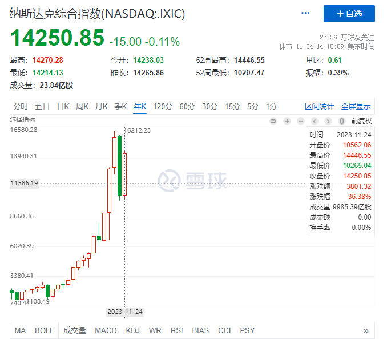Click the 成交量 value 23.84亿股

pyautogui.click(x=57, y=86)
